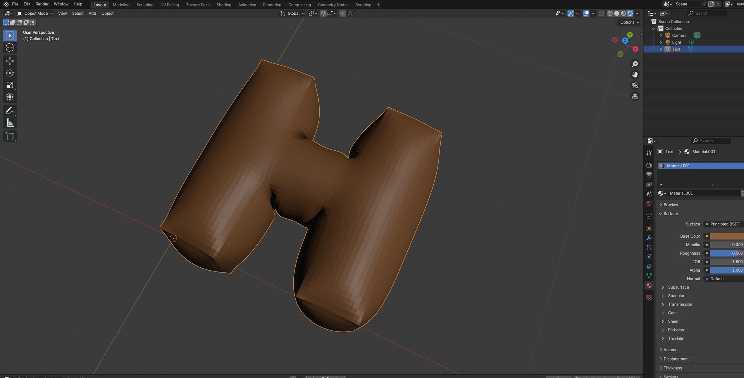Switch to rendered viewport shading
Image resolution: width=744 pixels, height=378 pixels.
[630, 13]
